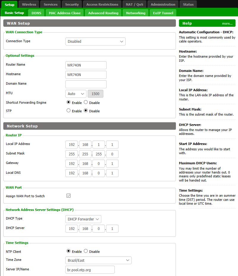This screenshot has width=238, height=276.
Task: Click the NTP Server IP/Name field
Action: [x=90, y=270]
